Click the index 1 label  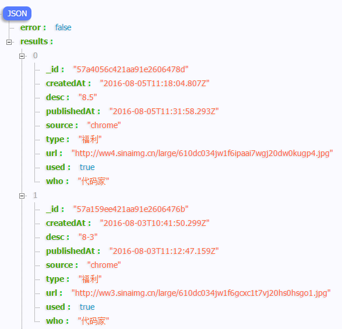coord(36,195)
